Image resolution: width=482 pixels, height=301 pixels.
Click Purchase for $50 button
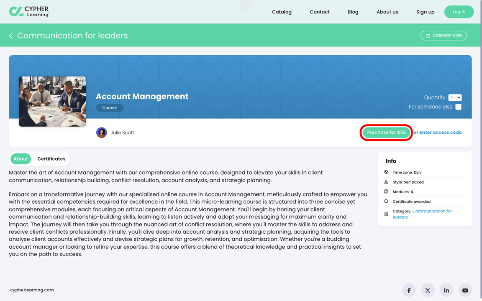click(387, 133)
